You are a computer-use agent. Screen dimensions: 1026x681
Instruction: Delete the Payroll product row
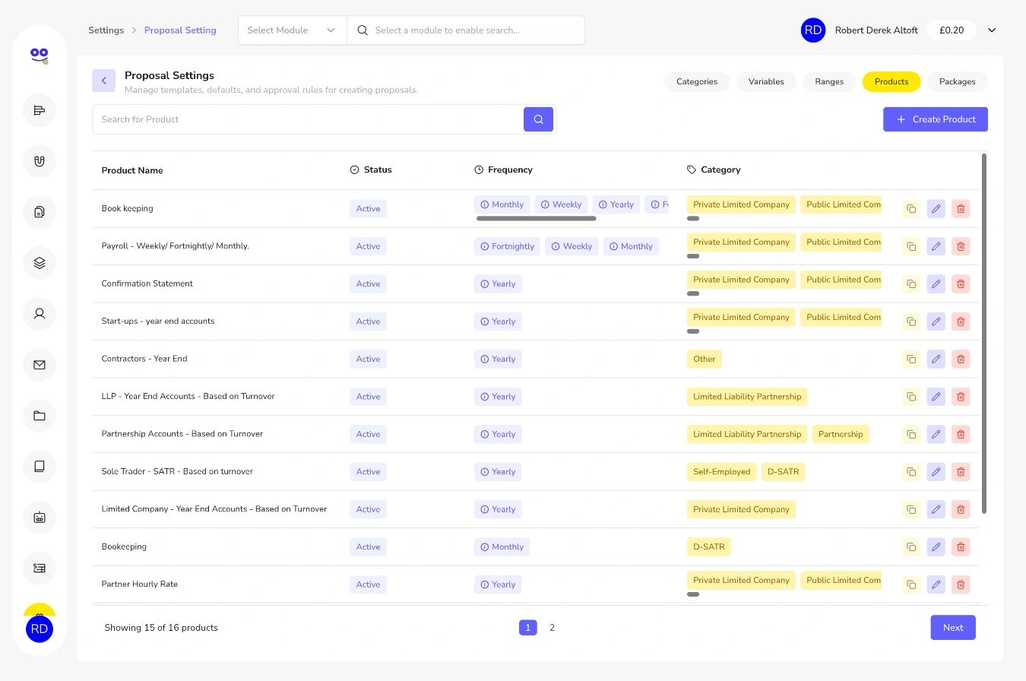(x=961, y=246)
